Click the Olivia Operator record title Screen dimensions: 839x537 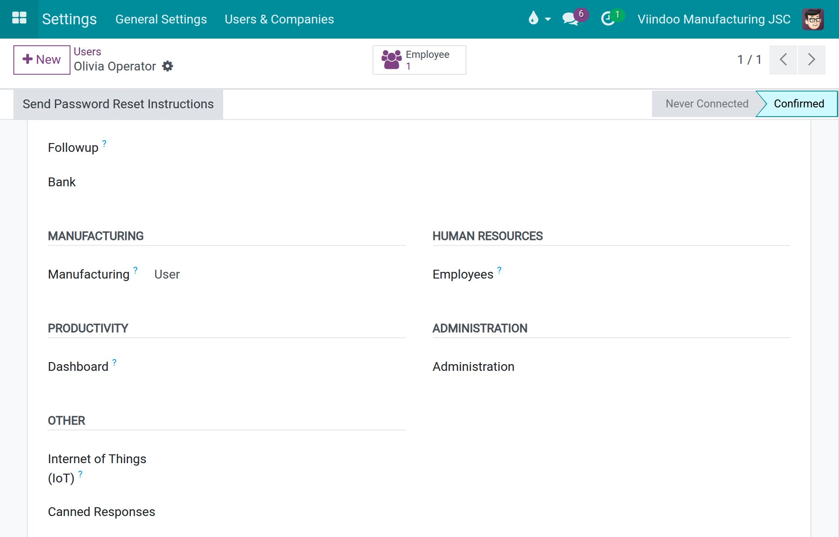(x=115, y=66)
